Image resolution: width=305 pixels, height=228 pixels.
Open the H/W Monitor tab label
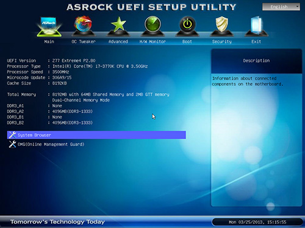pos(152,41)
